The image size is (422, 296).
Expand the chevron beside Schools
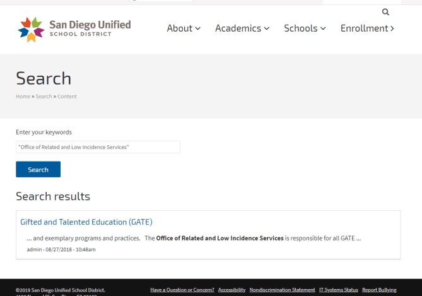[x=323, y=28]
